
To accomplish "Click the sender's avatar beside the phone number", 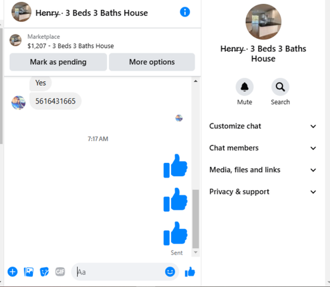I will pos(18,103).
